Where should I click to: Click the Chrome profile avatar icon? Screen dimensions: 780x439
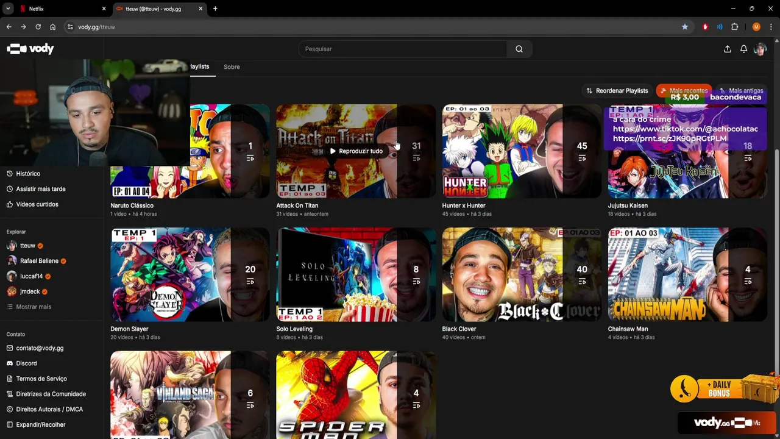(x=756, y=27)
